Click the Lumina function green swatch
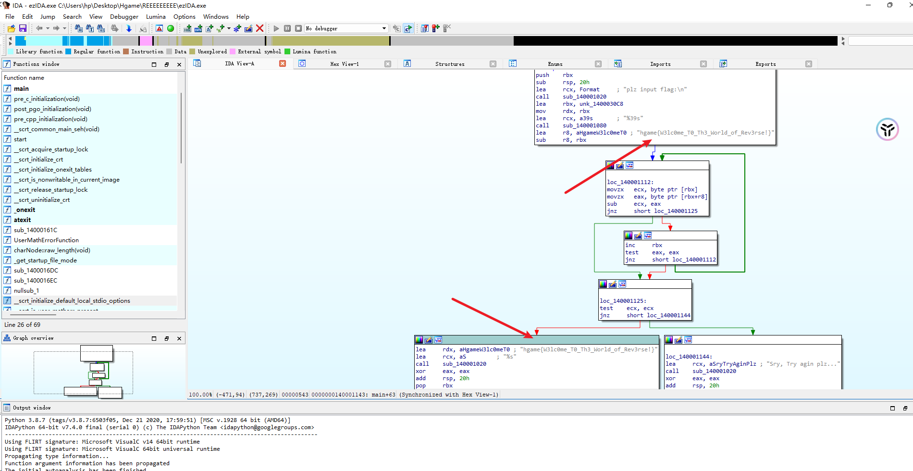The height and width of the screenshot is (471, 913). tap(287, 51)
